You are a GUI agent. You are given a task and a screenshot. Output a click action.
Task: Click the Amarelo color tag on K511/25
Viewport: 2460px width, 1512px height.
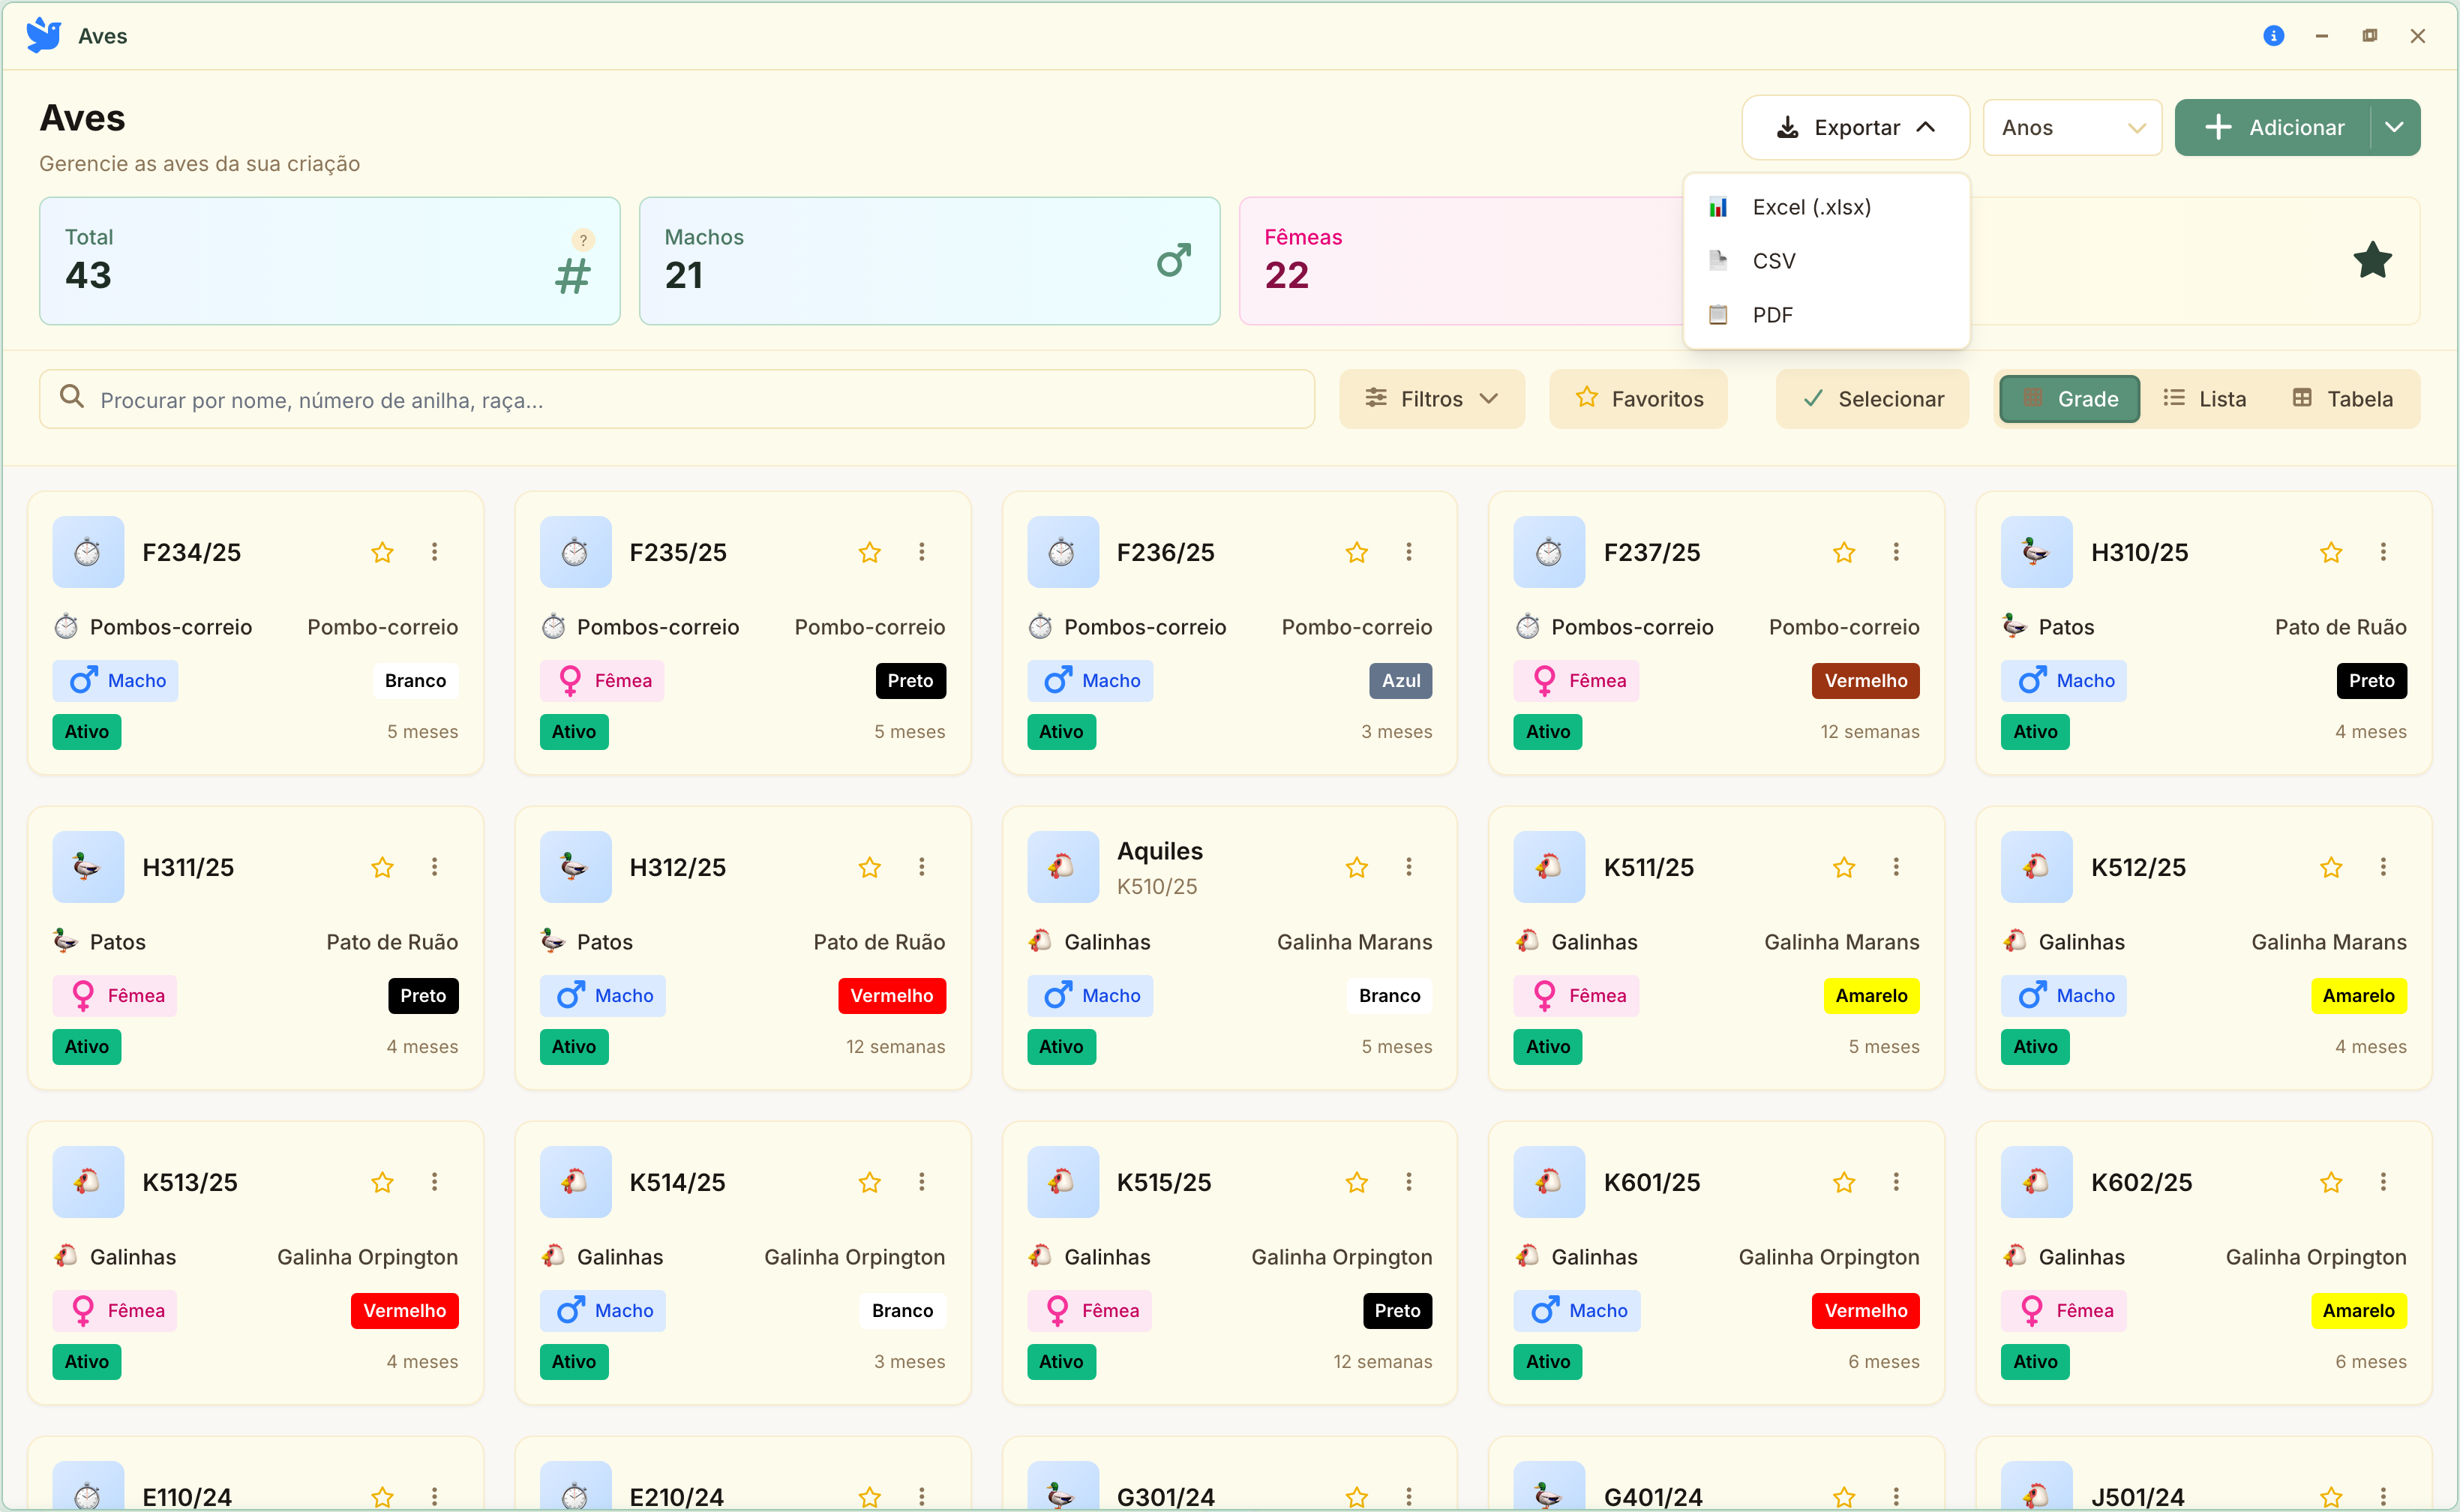[1871, 995]
